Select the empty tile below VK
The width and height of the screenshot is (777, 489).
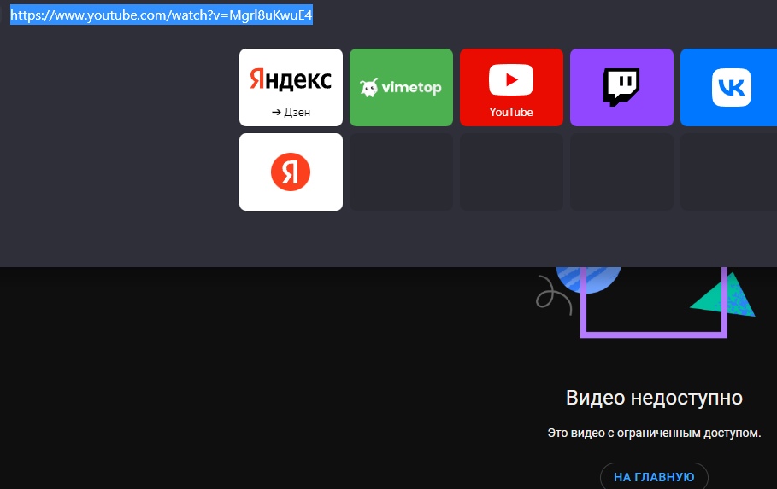[x=730, y=172]
